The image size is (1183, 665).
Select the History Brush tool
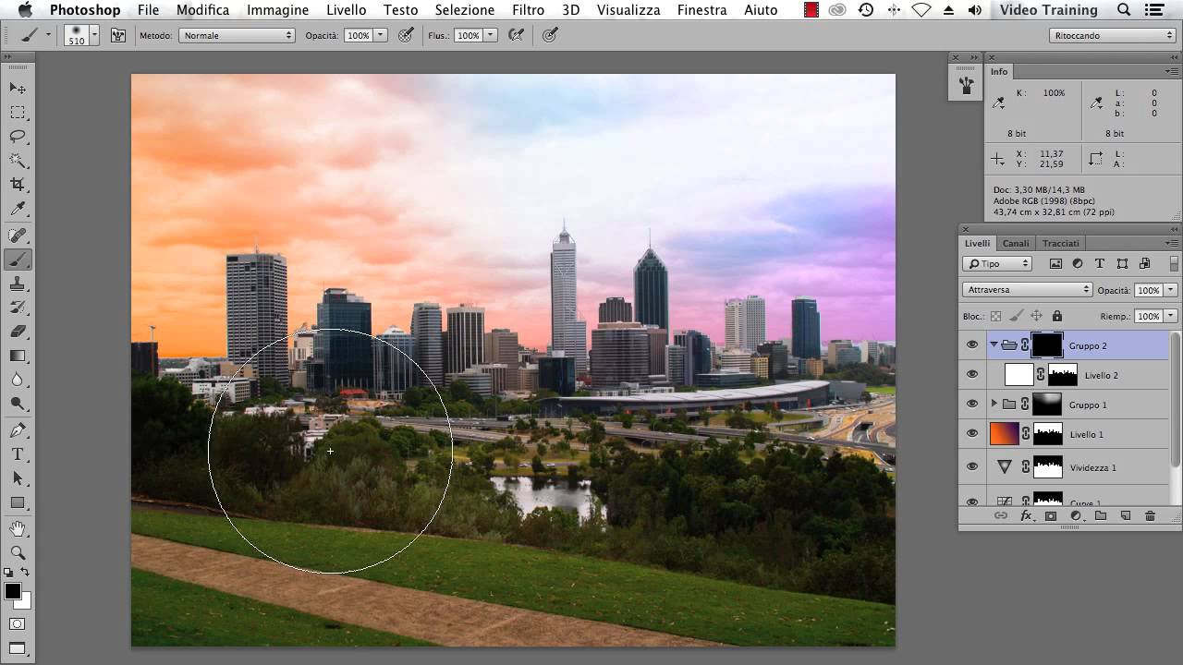(x=18, y=307)
